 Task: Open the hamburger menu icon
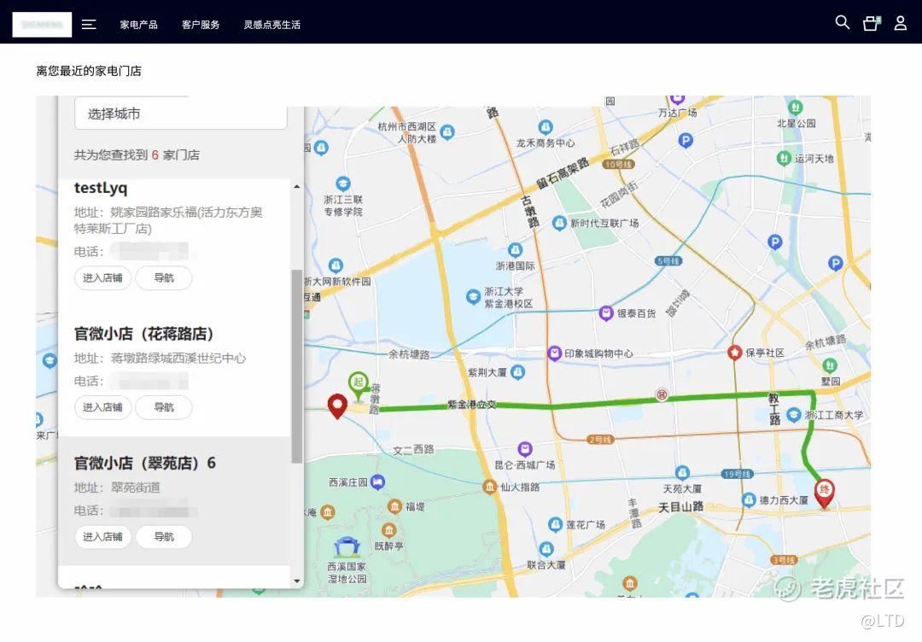click(x=89, y=24)
